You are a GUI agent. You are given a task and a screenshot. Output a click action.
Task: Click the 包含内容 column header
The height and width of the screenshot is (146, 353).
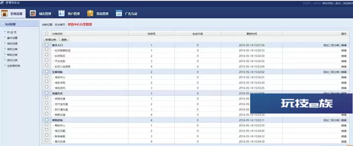click(198, 34)
